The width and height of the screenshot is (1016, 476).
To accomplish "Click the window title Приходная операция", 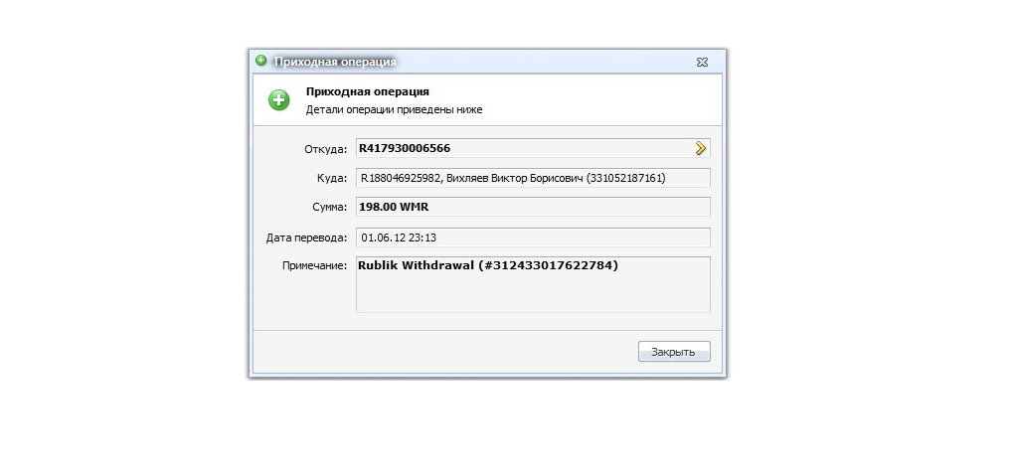I will pos(335,63).
